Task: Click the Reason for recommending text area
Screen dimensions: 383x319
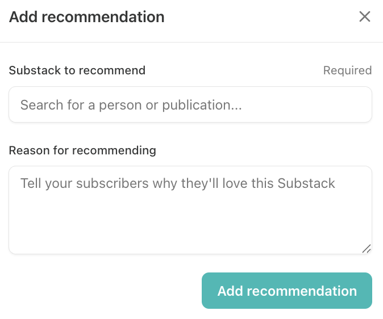Action: pos(190,210)
